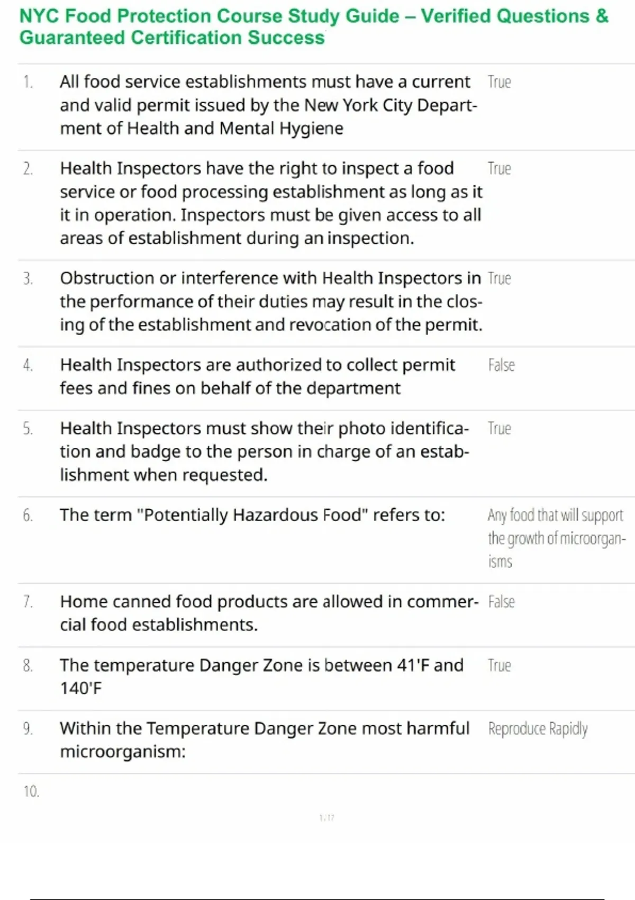Image resolution: width=635 pixels, height=900 pixels.
Task: Select the "False" answer for question 4
Action: [501, 365]
